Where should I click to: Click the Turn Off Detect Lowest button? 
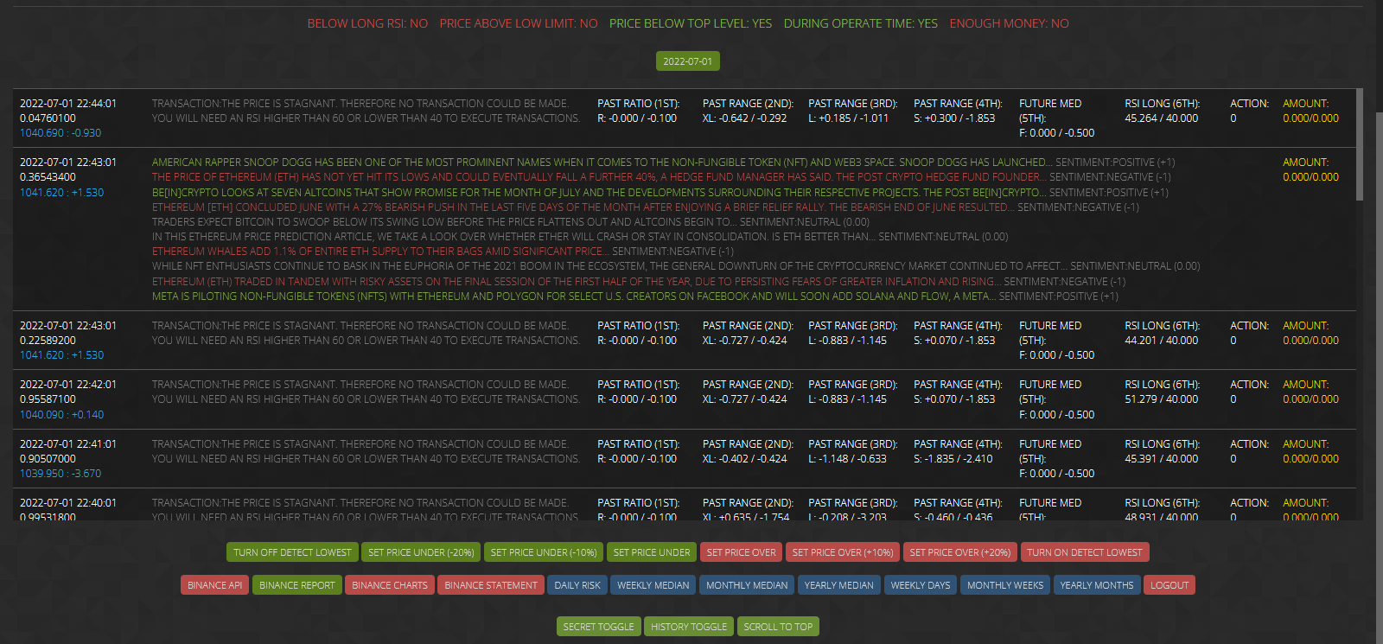(x=292, y=552)
